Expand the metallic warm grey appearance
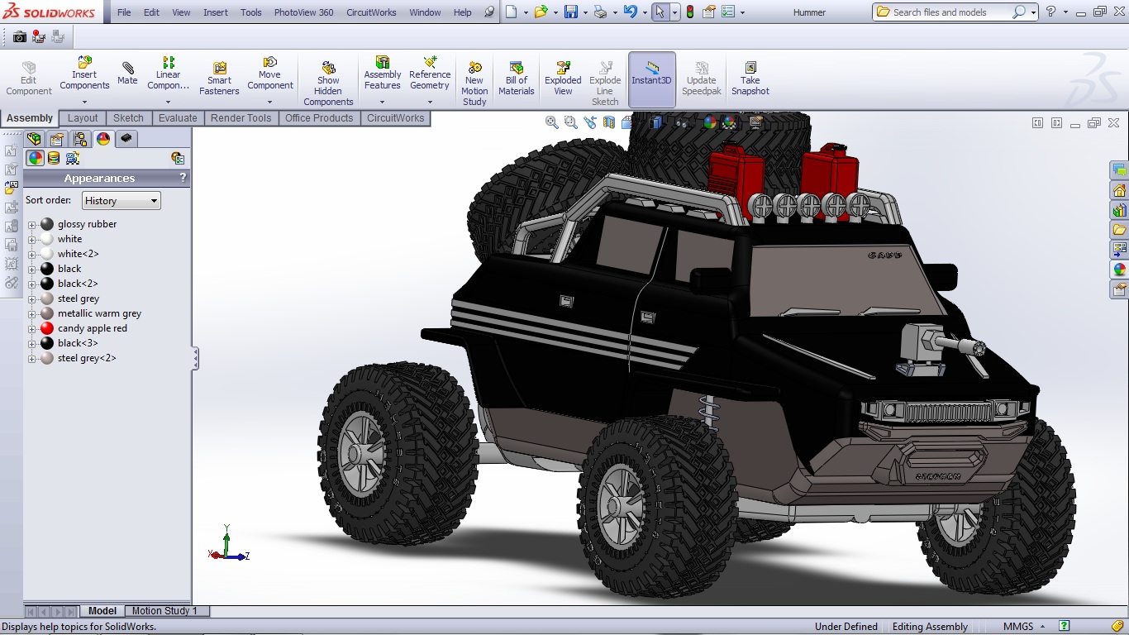Image resolution: width=1129 pixels, height=635 pixels. (31, 314)
